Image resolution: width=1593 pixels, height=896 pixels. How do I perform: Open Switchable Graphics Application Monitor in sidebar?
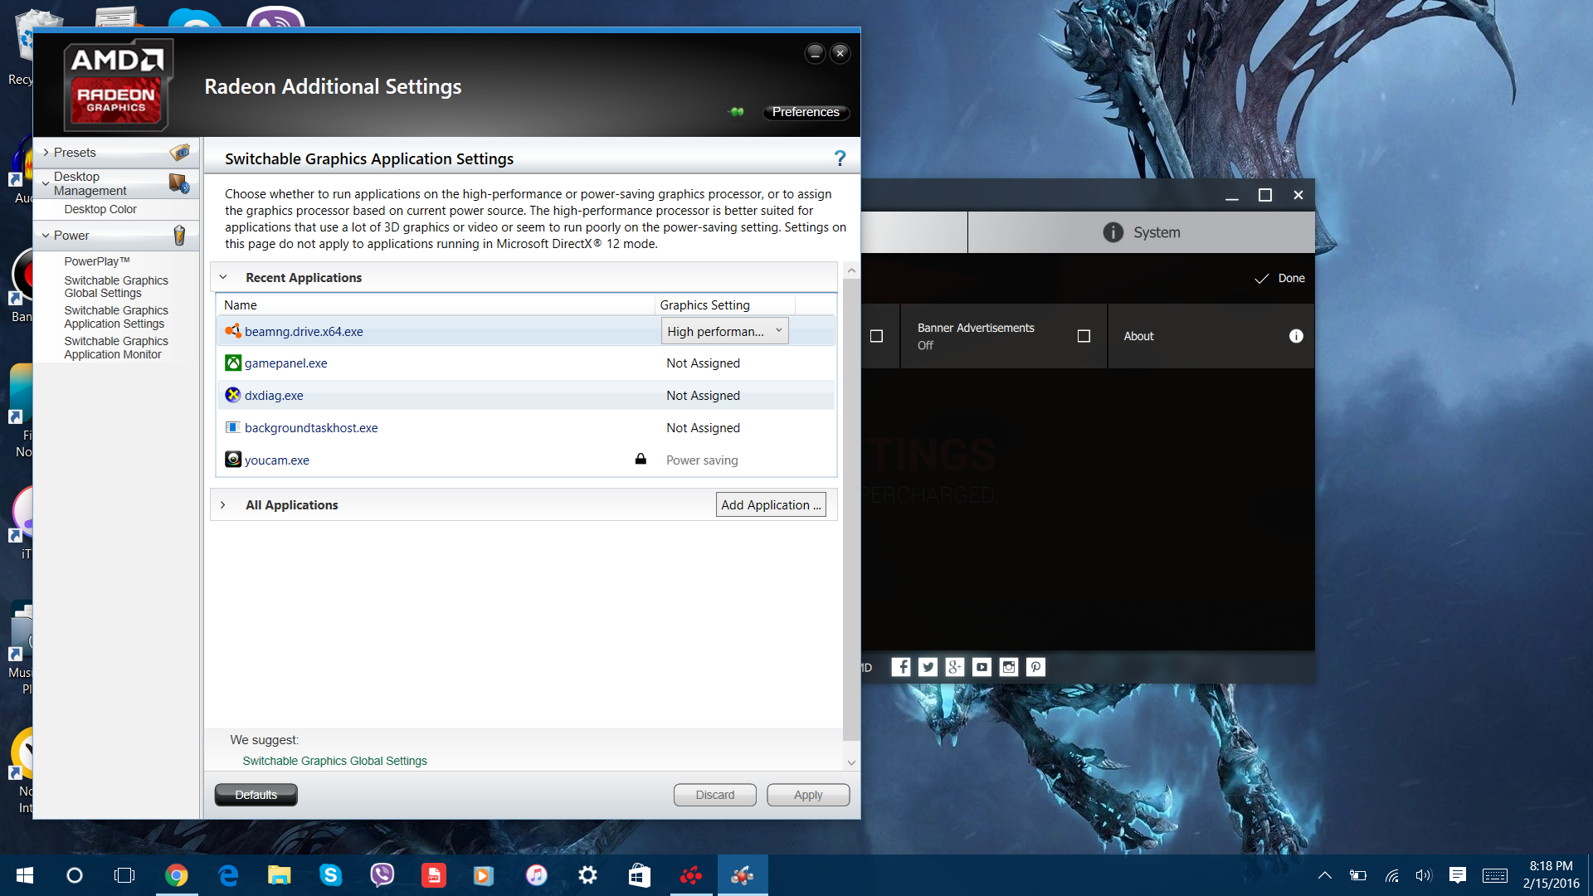(x=116, y=348)
